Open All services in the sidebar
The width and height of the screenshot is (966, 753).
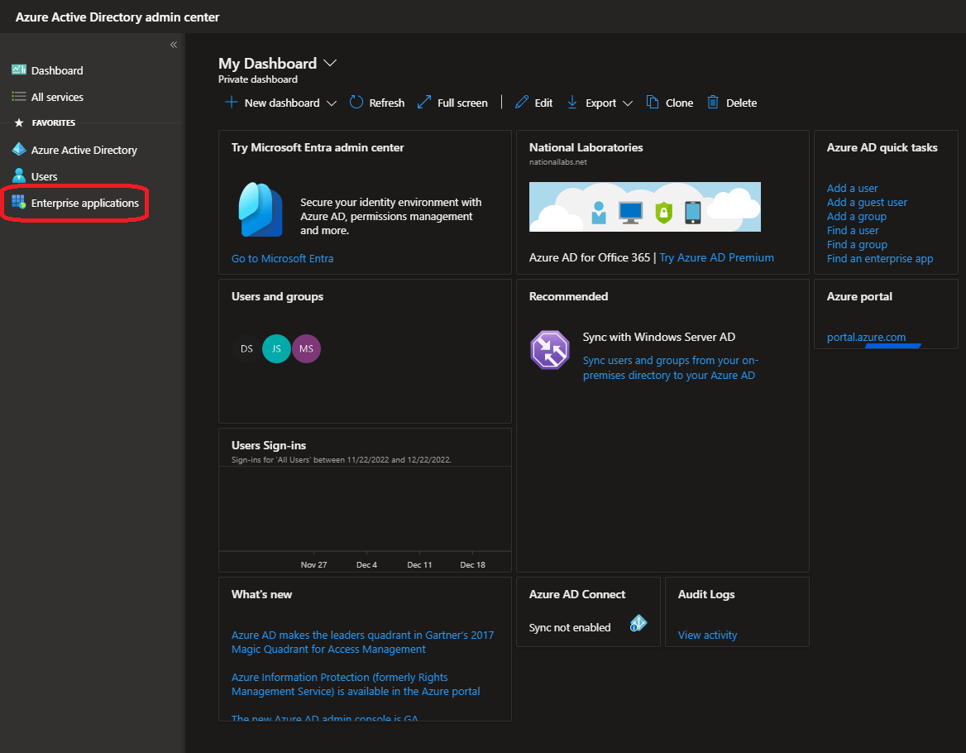pyautogui.click(x=57, y=97)
